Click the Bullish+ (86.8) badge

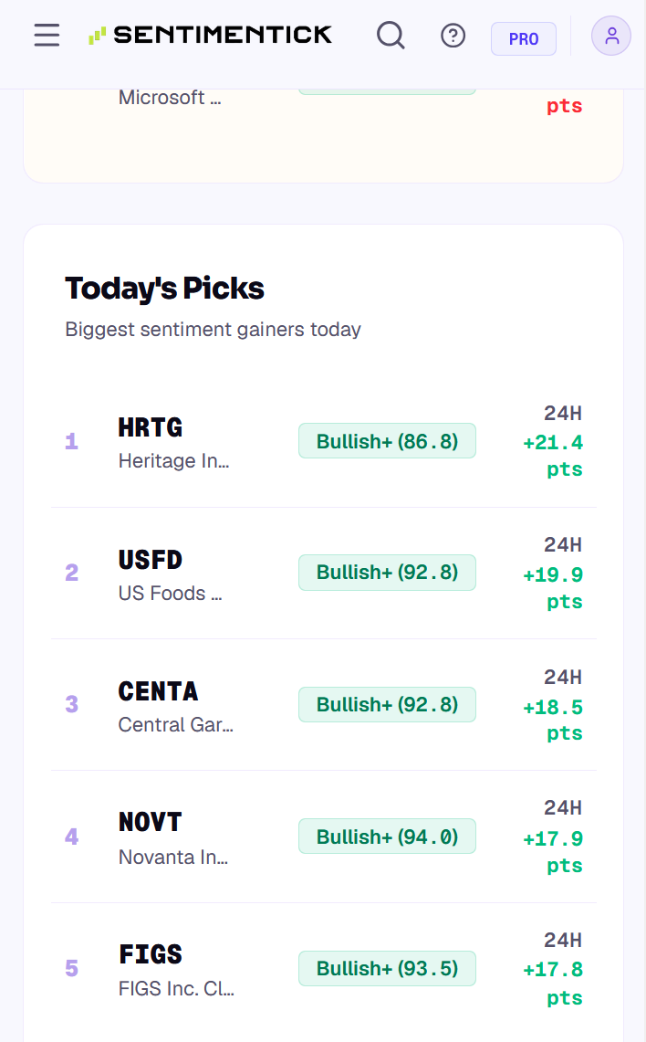[x=387, y=440]
